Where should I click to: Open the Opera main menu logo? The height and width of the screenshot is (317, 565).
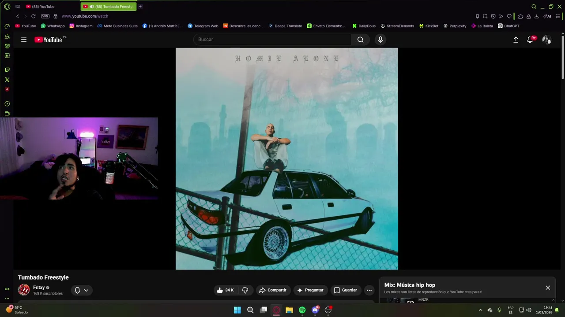pyautogui.click(x=7, y=7)
